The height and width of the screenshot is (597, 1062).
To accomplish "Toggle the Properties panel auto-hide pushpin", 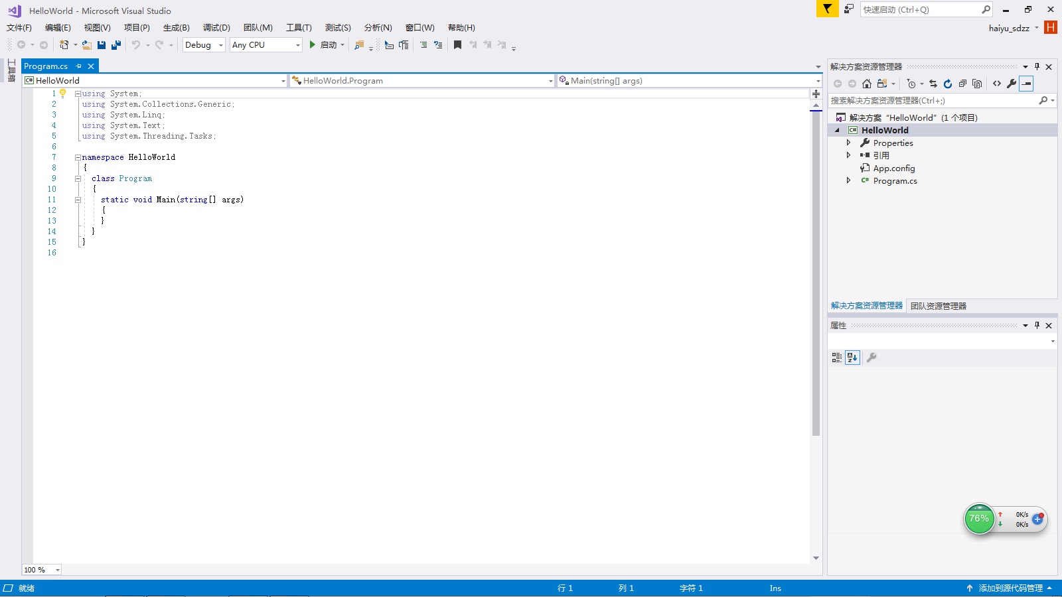I will (x=1037, y=325).
